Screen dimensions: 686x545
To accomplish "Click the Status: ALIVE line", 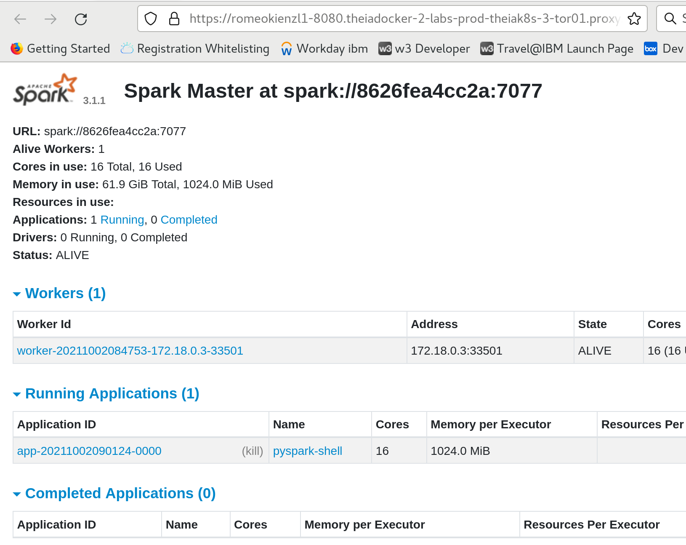I will [x=51, y=255].
